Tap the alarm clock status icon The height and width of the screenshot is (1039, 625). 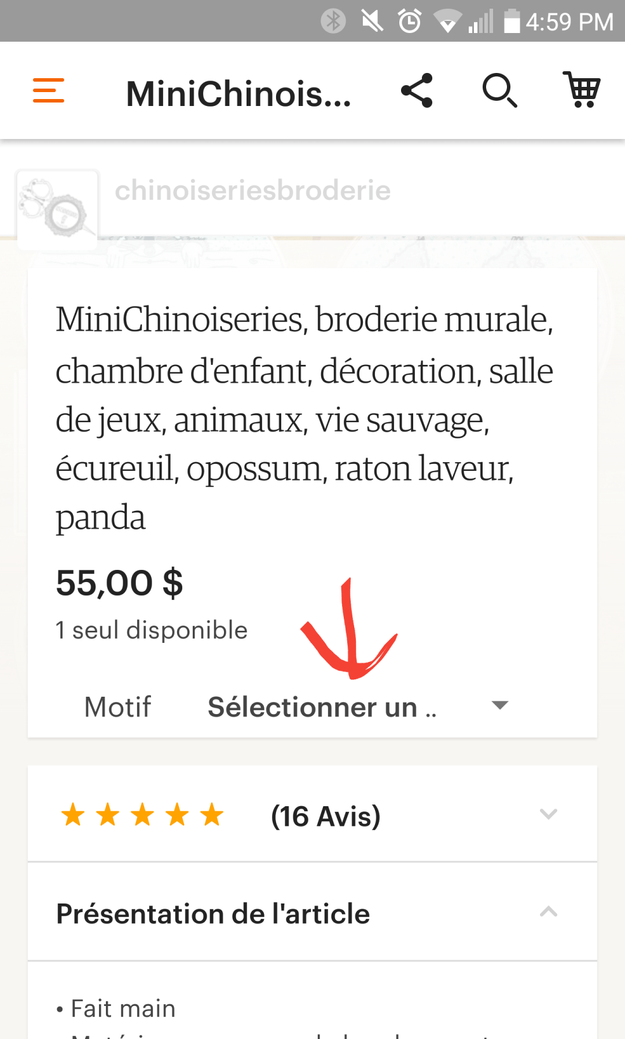click(410, 21)
